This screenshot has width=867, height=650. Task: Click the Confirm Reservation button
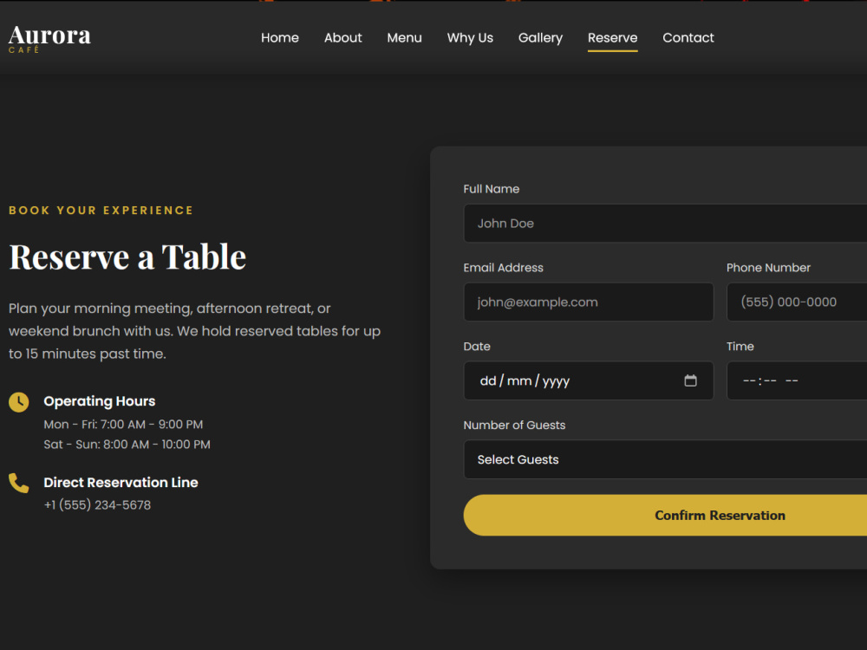(665, 515)
